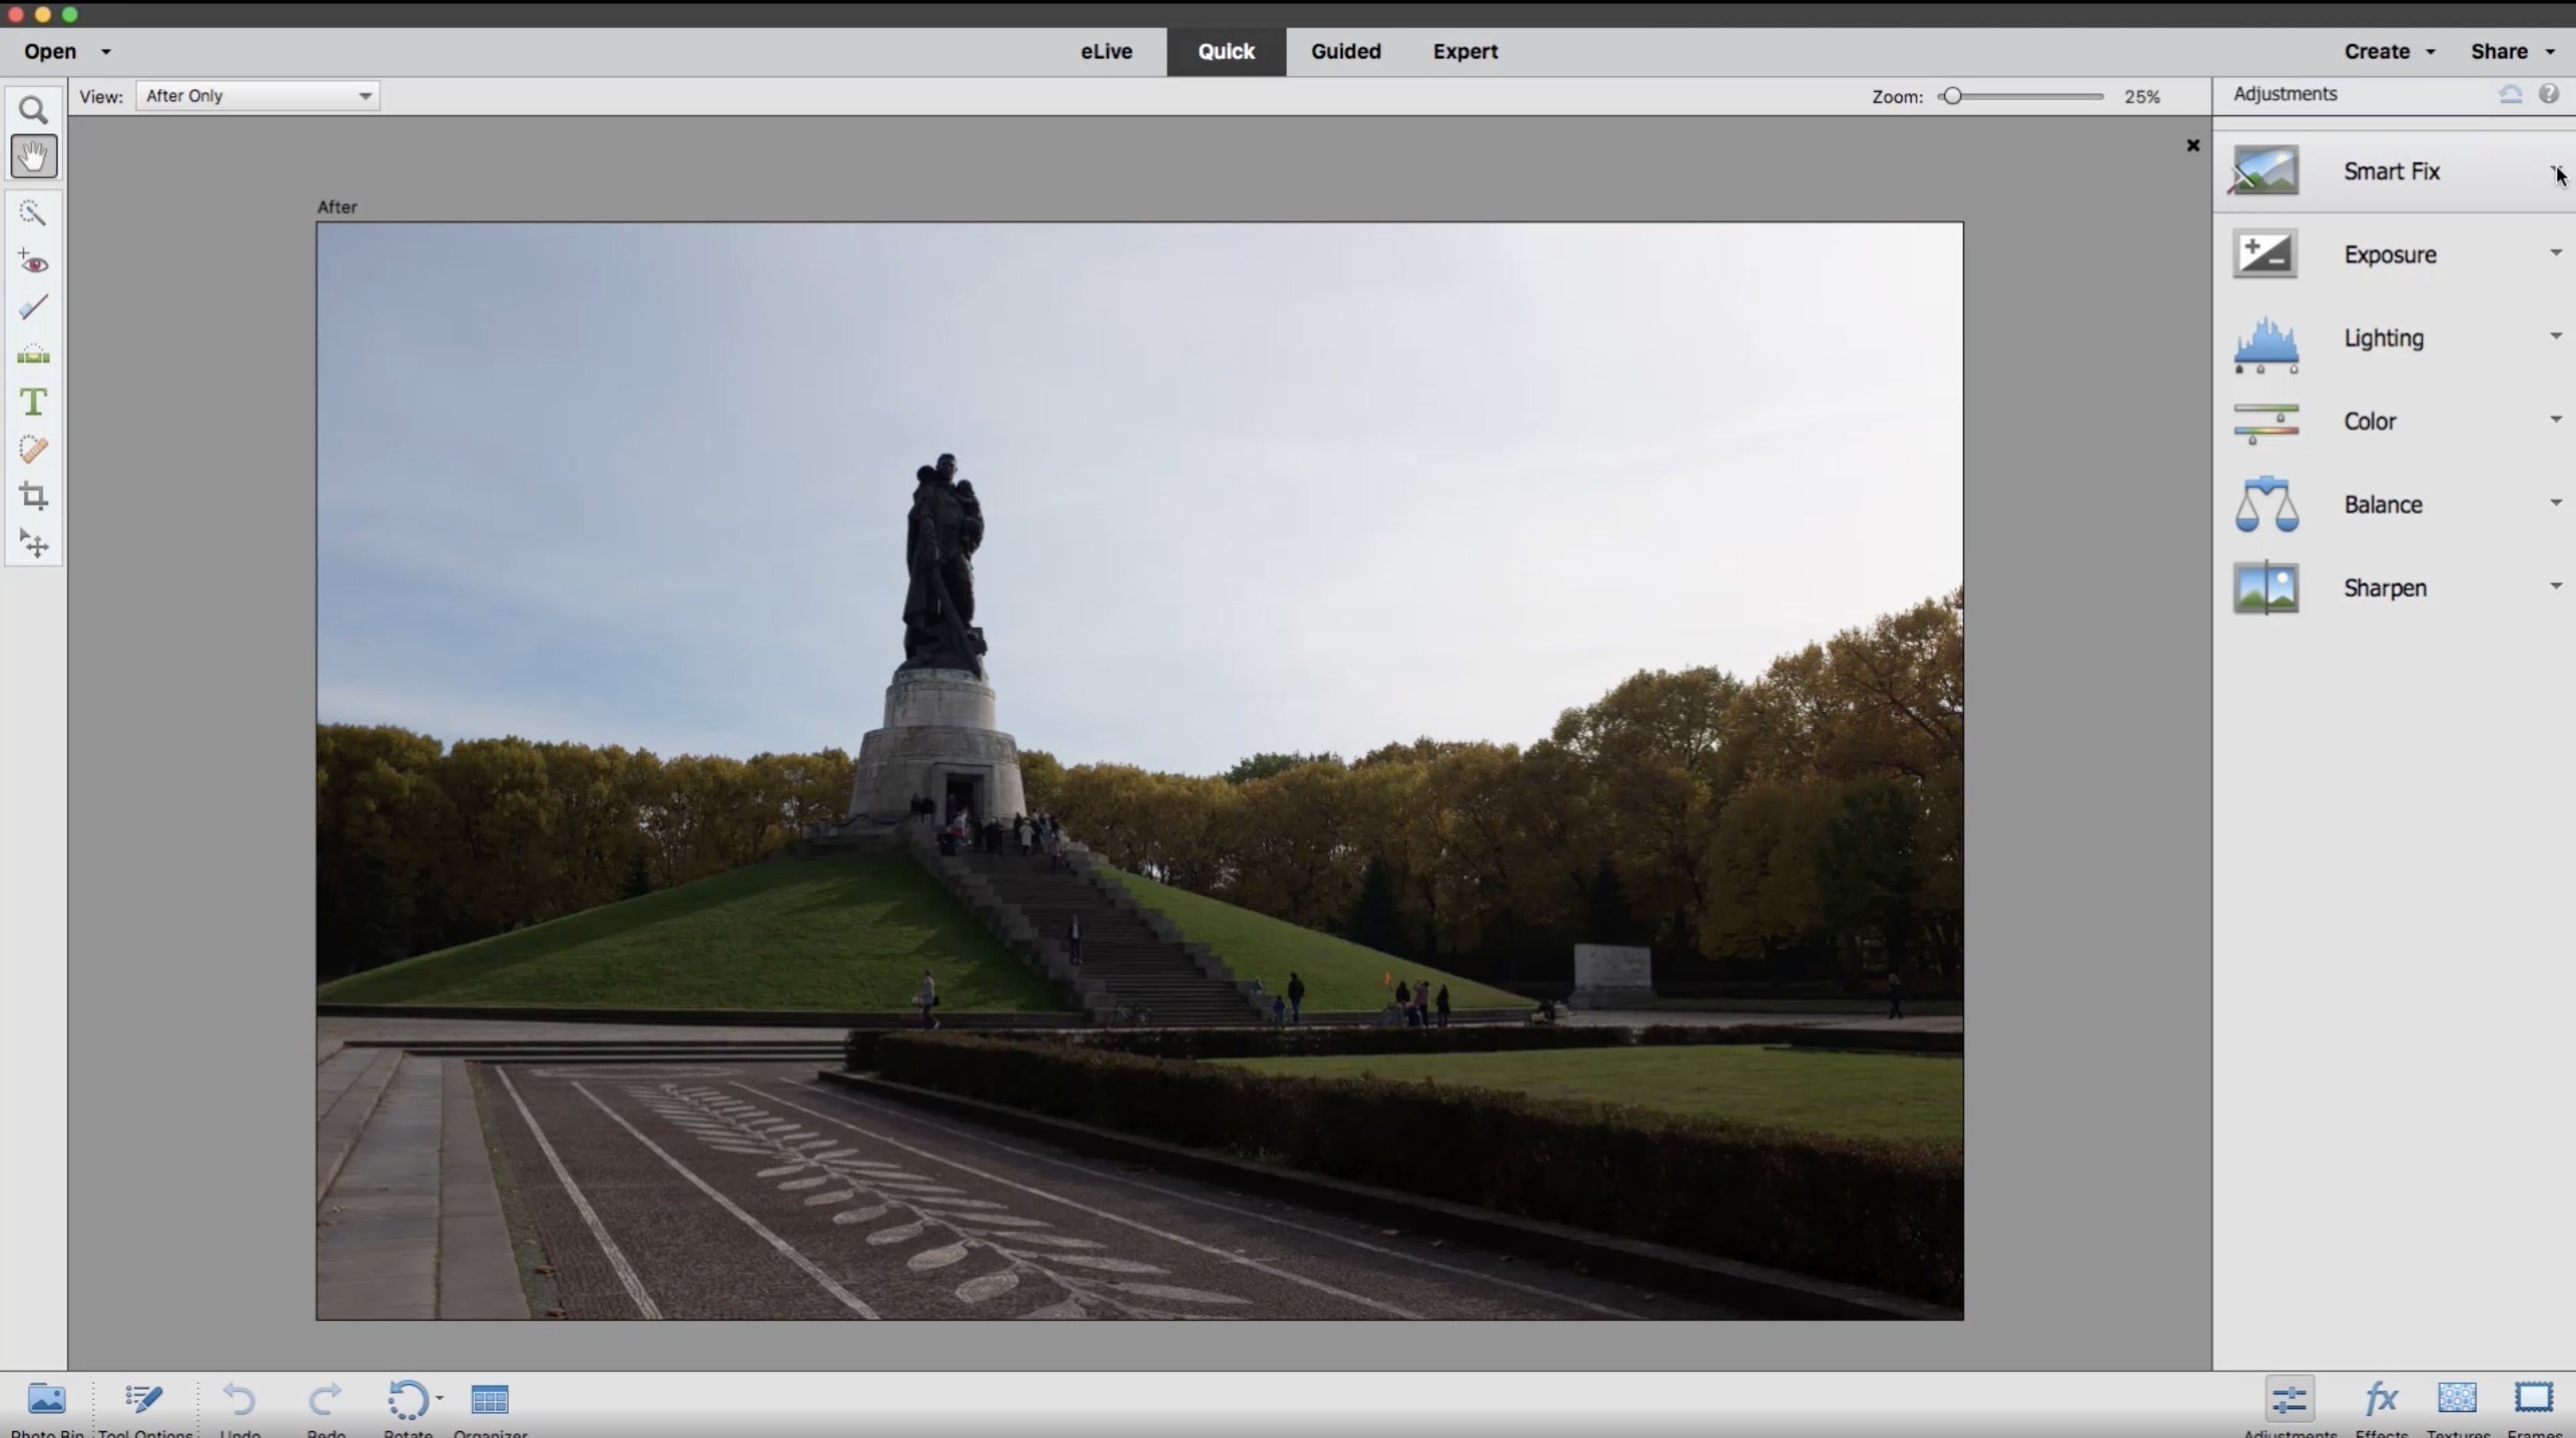Pick the Whiten Teeth brush tool
The width and height of the screenshot is (2576, 1438).
click(33, 307)
